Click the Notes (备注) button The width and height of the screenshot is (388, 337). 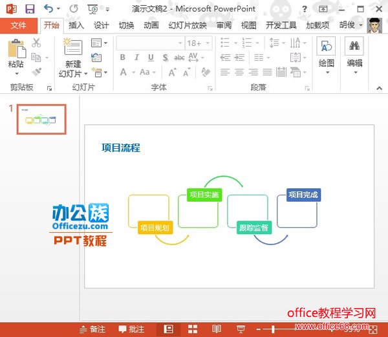click(92, 329)
